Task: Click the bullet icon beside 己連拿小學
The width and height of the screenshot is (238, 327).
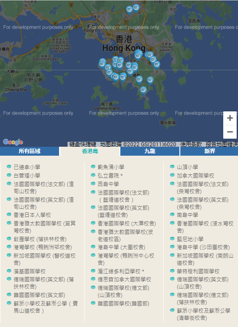Action: pyautogui.click(x=9, y=166)
